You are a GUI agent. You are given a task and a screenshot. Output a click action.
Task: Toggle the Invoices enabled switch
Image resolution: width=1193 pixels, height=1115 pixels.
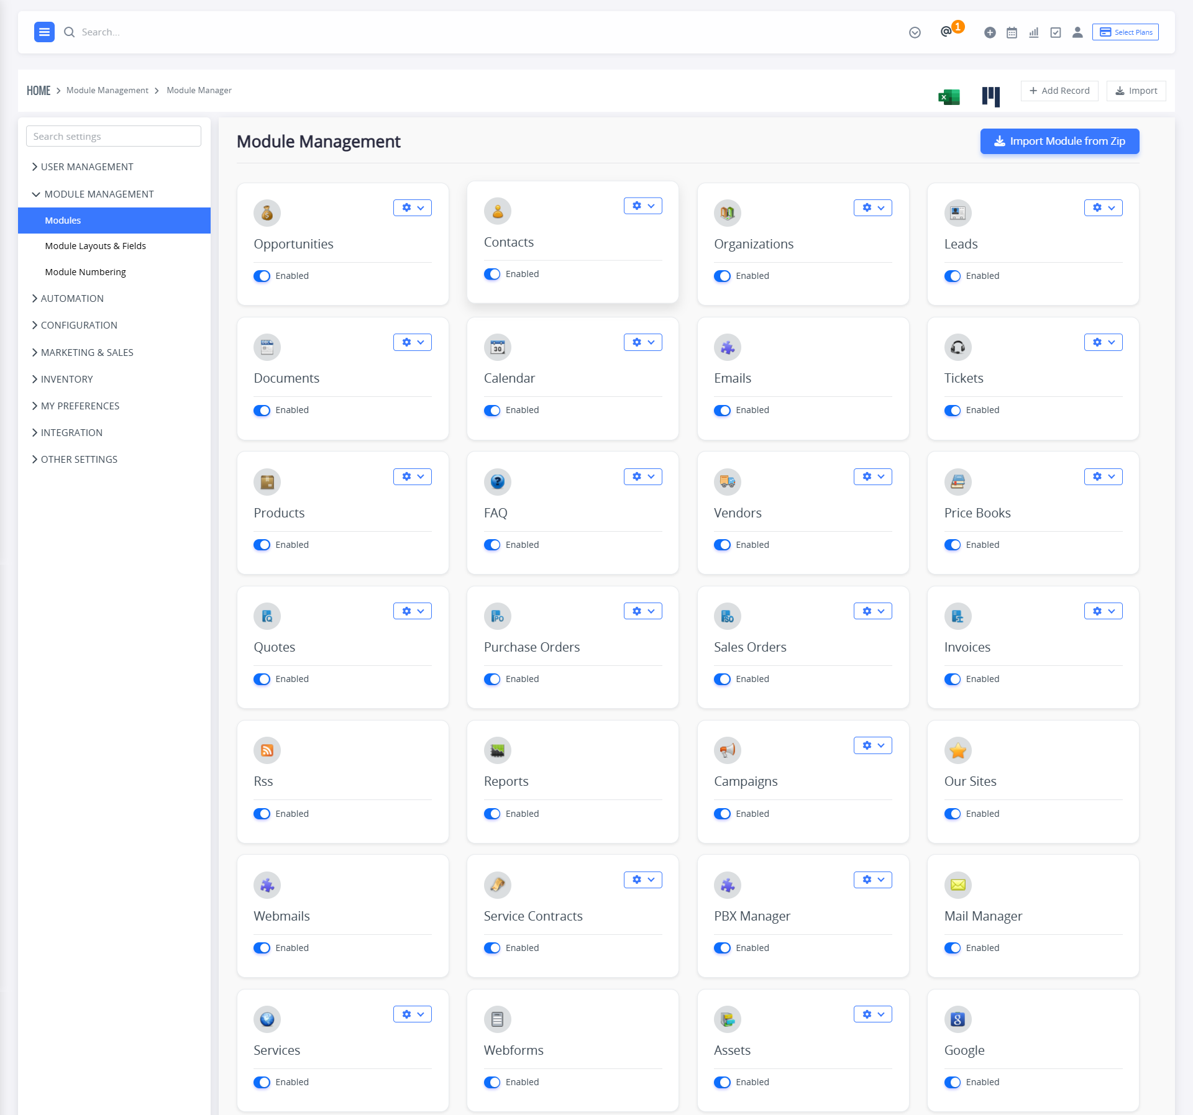click(953, 680)
